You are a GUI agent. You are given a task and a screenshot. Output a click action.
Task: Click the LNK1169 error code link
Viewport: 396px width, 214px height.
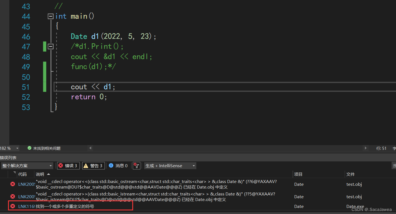26,207
